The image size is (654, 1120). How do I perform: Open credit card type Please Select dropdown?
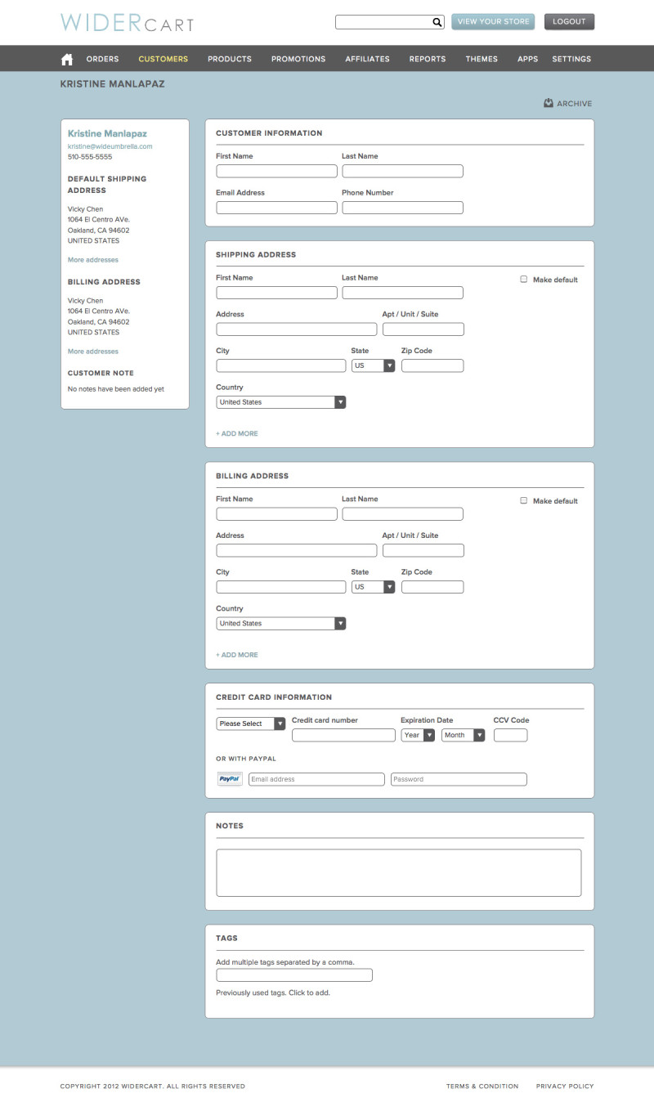point(250,724)
